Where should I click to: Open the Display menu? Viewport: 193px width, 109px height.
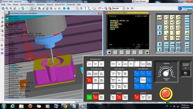coord(16,5)
